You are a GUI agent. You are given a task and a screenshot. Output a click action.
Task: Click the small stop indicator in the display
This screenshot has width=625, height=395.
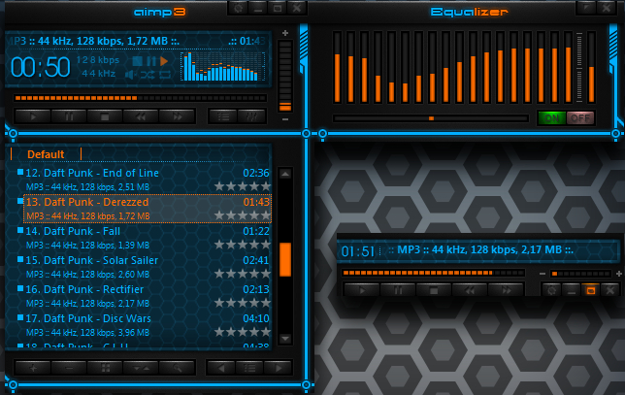tap(138, 61)
